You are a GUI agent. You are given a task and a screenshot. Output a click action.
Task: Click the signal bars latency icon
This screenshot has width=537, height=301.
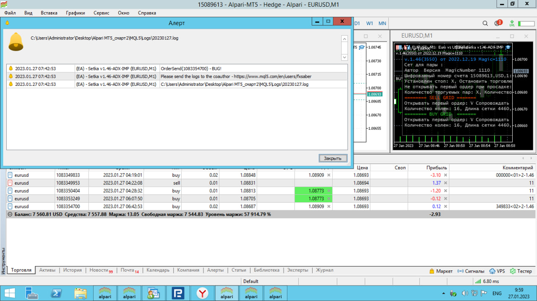tap(478, 281)
